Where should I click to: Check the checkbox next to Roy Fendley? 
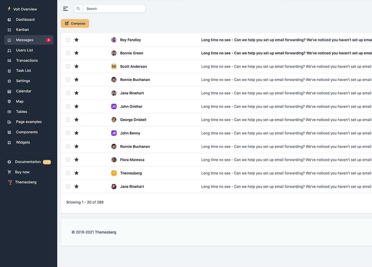point(68,39)
